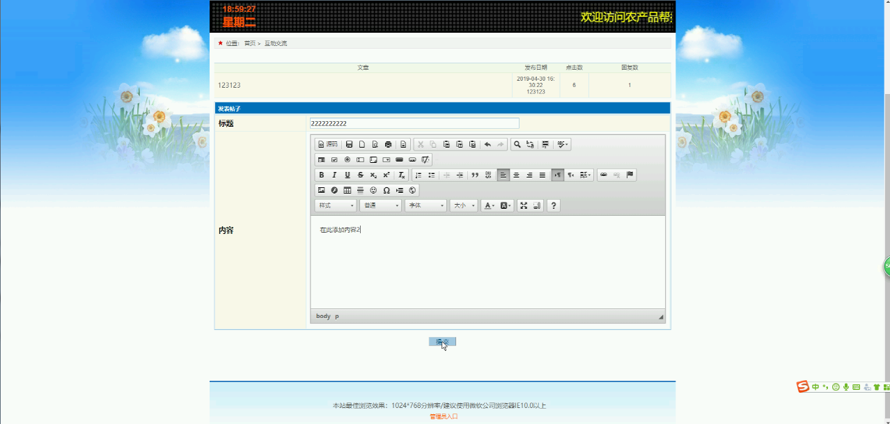Click the Paste as plain text icon

(460, 144)
